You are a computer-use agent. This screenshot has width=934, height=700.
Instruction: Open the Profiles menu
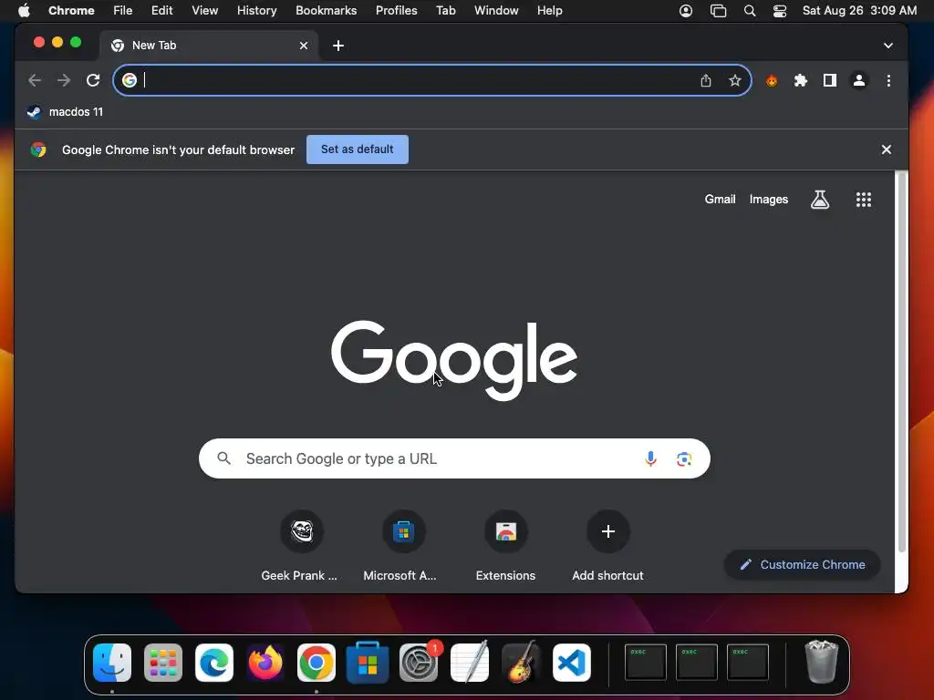[396, 11]
